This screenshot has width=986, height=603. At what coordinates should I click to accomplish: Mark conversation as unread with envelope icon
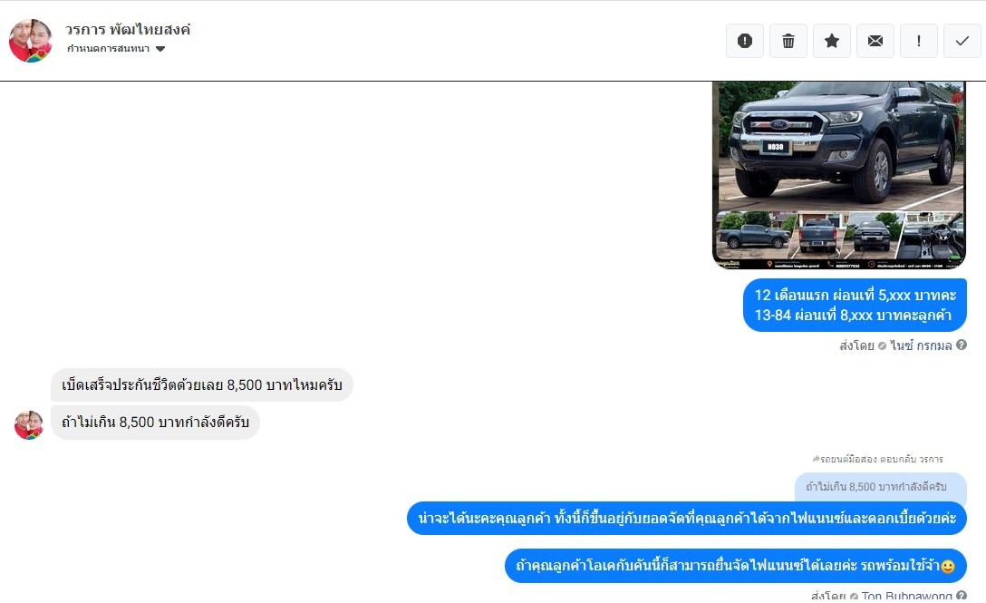point(875,41)
